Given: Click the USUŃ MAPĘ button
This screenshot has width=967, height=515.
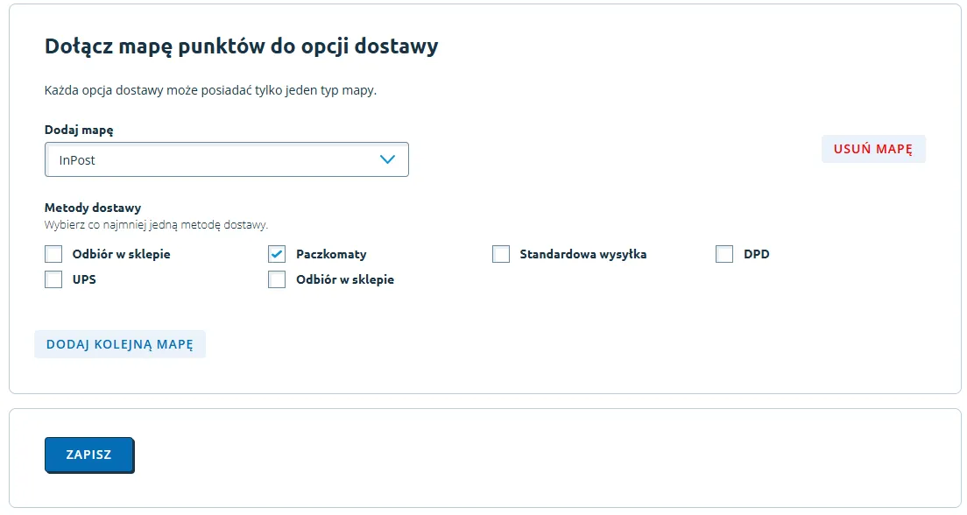Looking at the screenshot, I should coord(872,149).
